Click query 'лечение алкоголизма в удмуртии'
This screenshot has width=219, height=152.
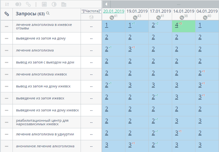coord(45,134)
